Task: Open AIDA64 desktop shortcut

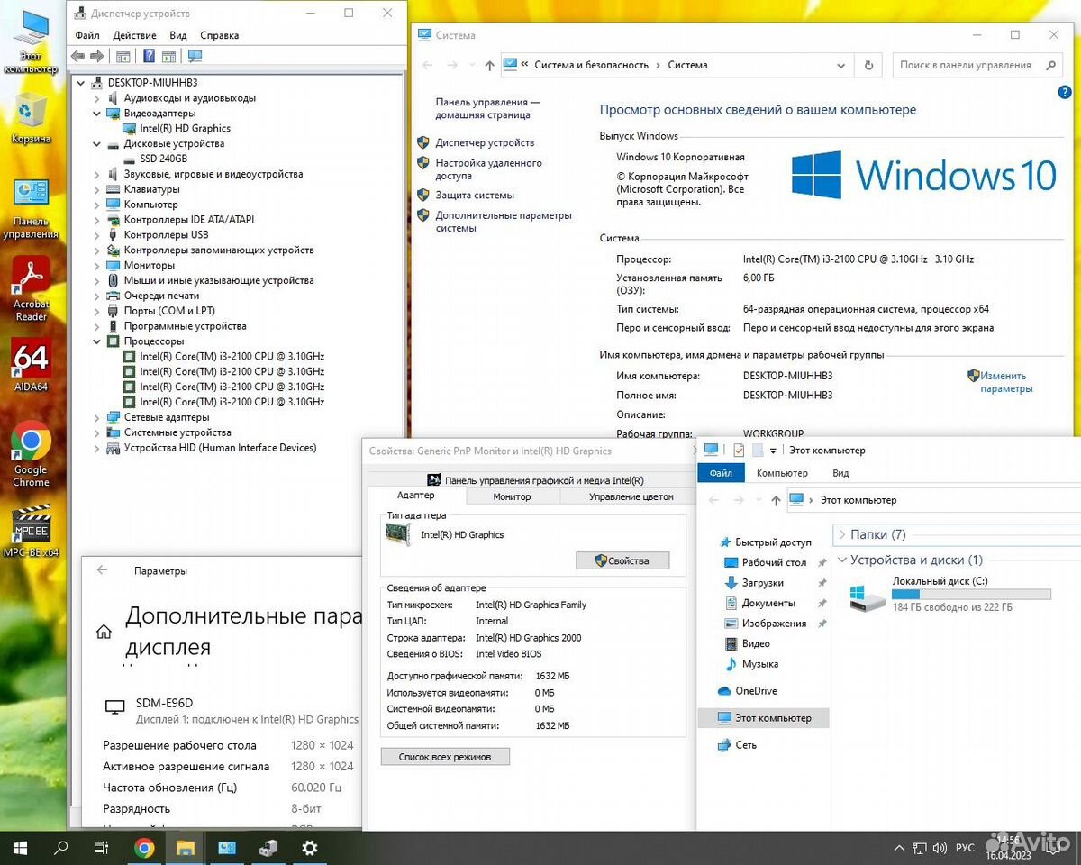Action: point(31,365)
